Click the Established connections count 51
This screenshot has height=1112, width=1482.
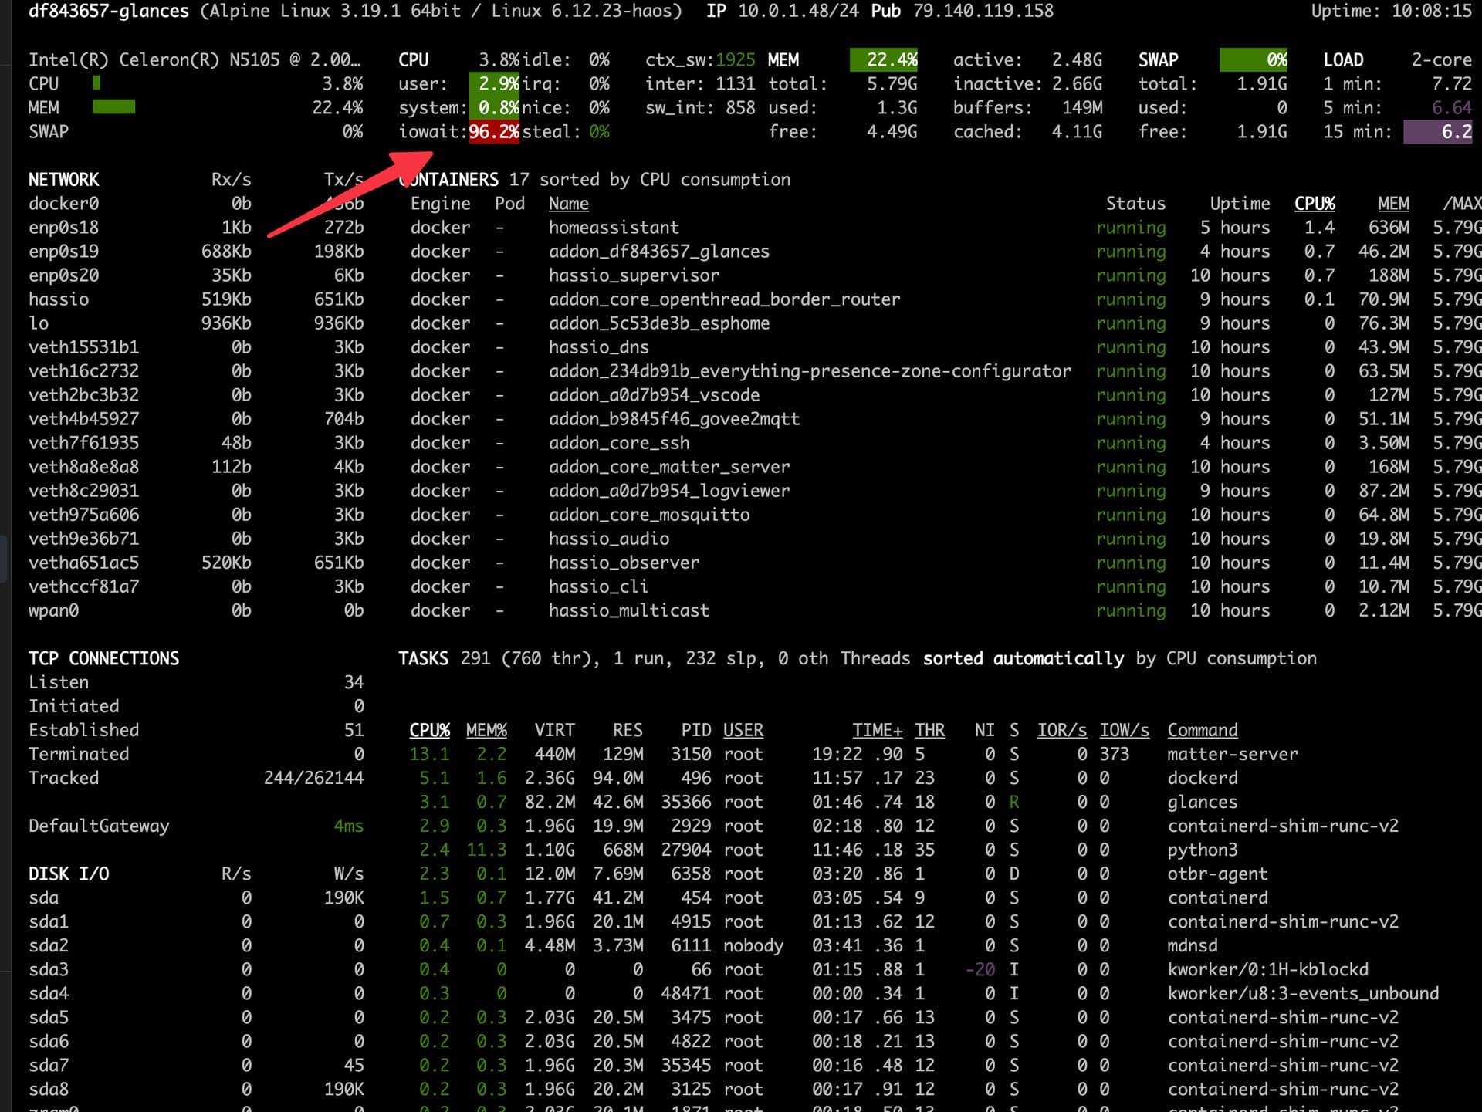(x=354, y=730)
